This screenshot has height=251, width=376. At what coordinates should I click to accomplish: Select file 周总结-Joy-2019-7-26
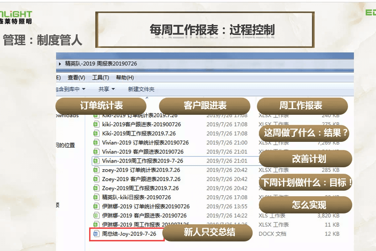tap(129, 234)
